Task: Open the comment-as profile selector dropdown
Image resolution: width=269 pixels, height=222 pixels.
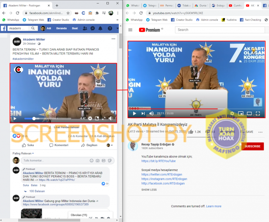Action: pyautogui.click(x=110, y=145)
